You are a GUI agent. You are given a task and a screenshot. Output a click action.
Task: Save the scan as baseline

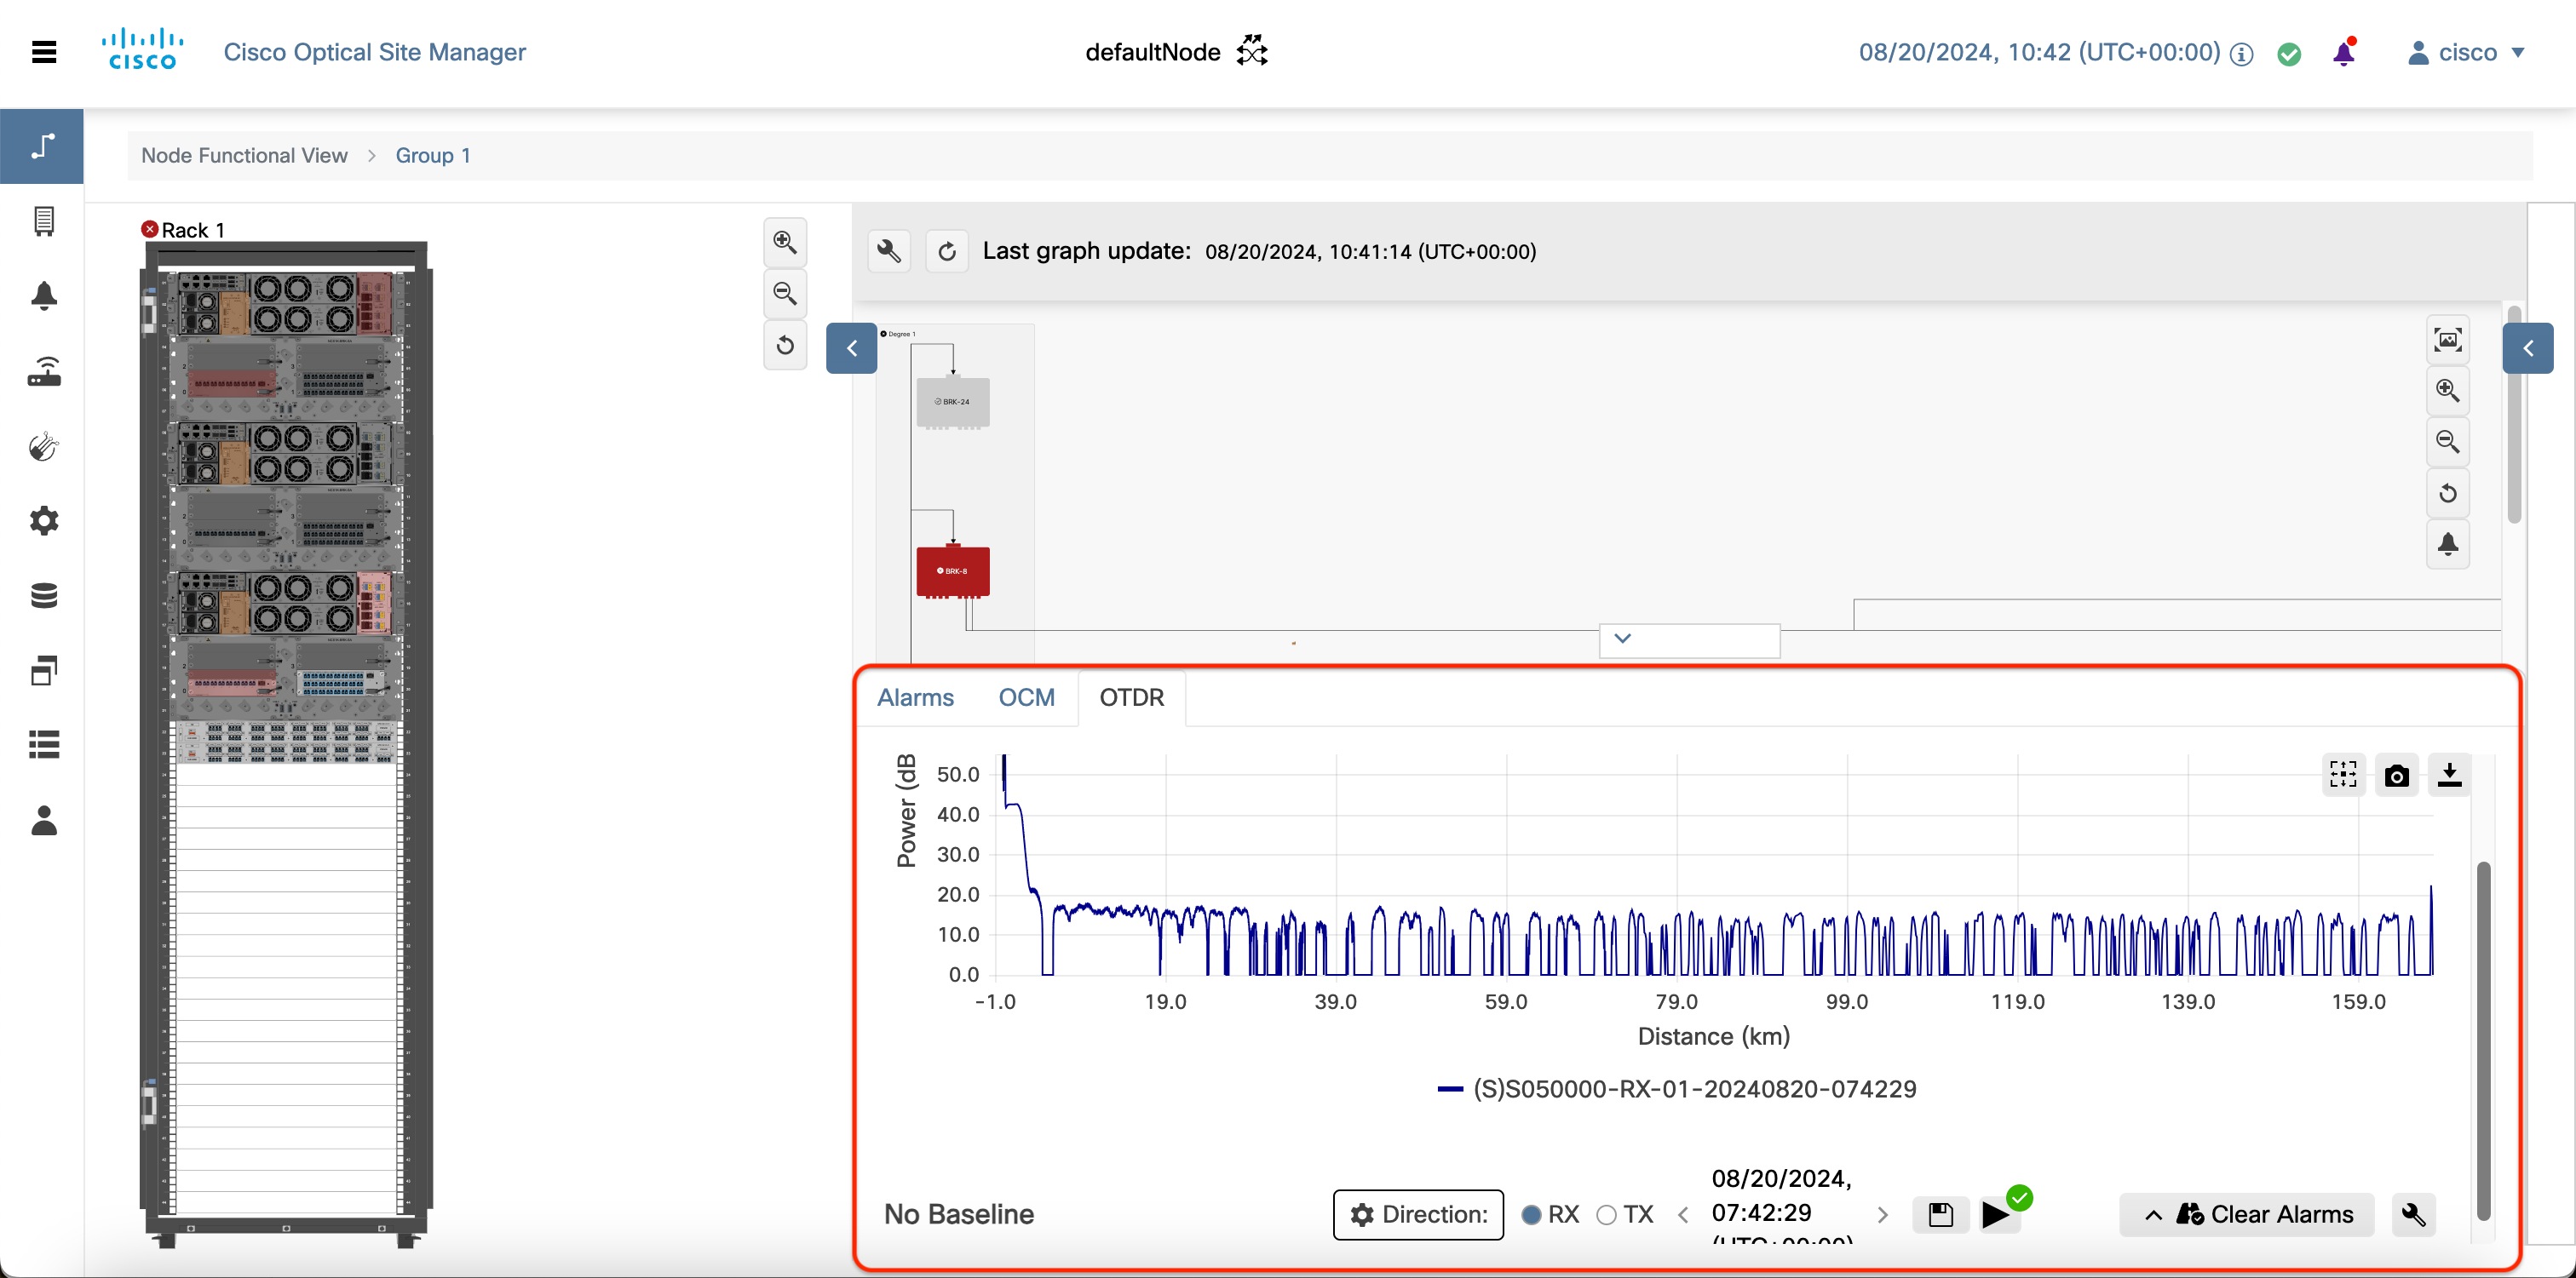1941,1215
